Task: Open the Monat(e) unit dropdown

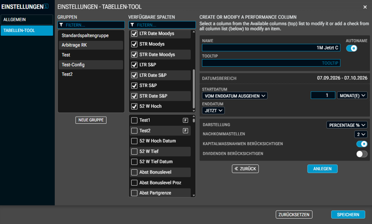Action: 352,95
